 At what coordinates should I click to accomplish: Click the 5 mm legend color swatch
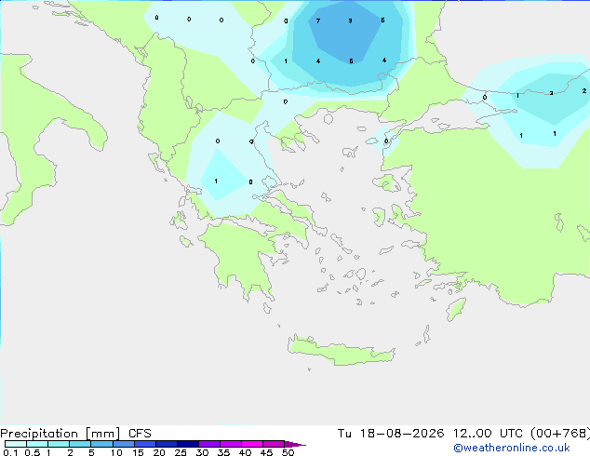pos(101,444)
